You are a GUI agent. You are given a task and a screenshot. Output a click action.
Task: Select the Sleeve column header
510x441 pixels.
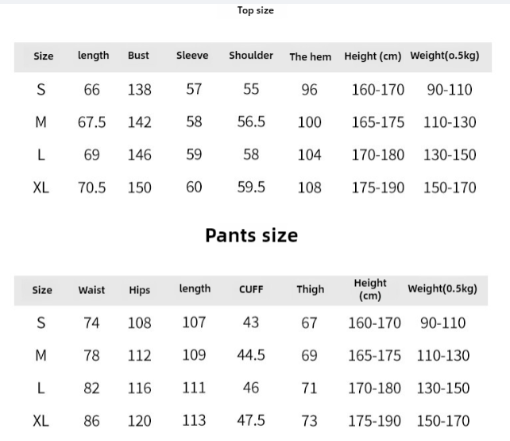192,56
